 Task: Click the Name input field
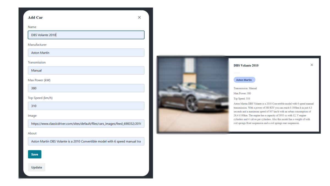click(86, 35)
